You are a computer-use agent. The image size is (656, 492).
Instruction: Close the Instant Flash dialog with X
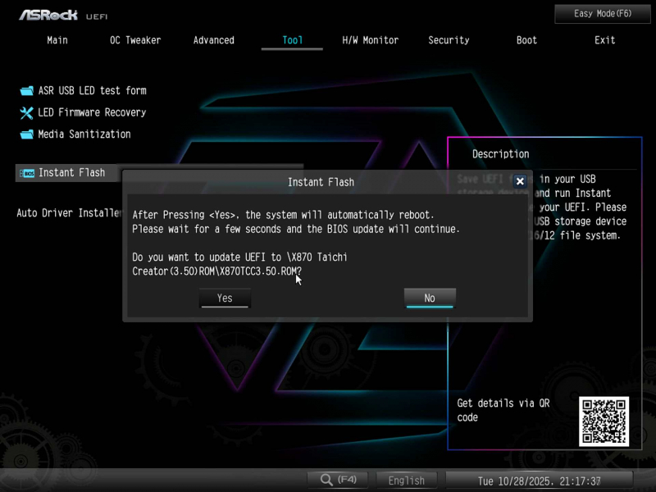[520, 181]
